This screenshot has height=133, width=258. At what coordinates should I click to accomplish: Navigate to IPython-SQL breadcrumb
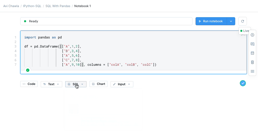pyautogui.click(x=32, y=6)
